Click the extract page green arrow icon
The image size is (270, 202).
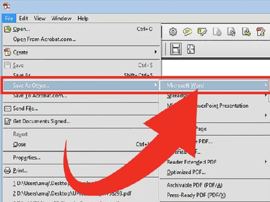coord(246,31)
